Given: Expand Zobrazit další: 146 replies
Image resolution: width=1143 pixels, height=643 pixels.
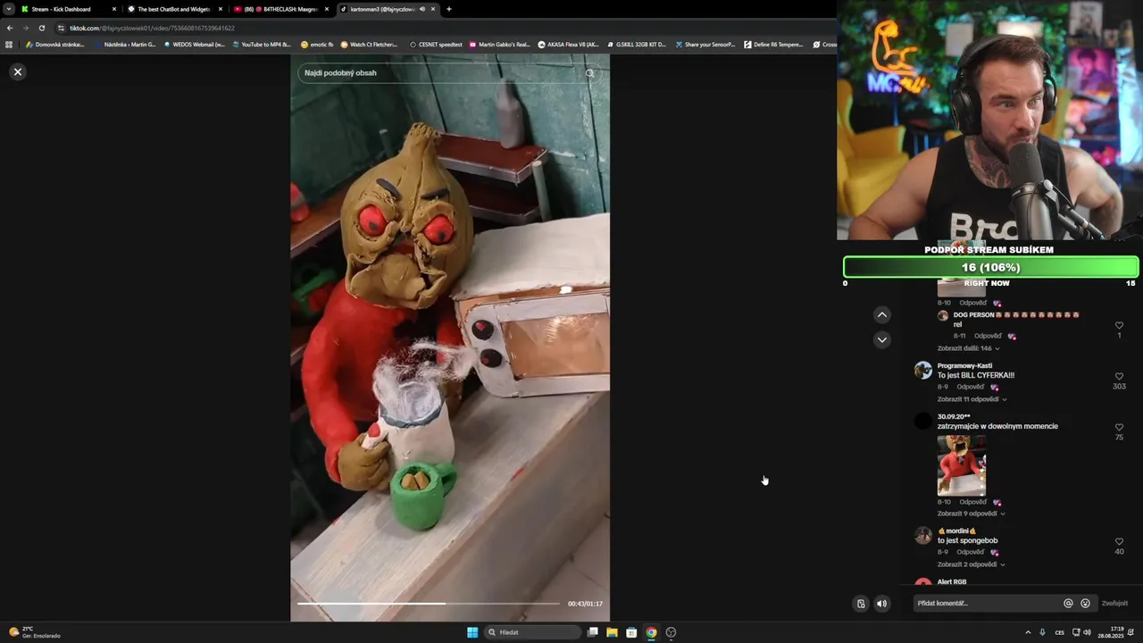Looking at the screenshot, I should tap(968, 348).
